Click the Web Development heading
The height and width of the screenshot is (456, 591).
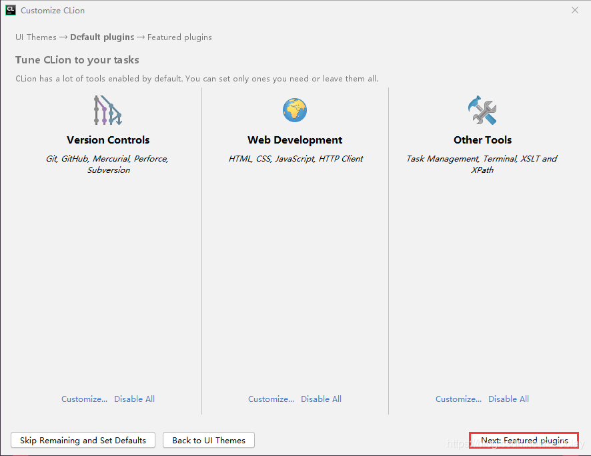295,140
